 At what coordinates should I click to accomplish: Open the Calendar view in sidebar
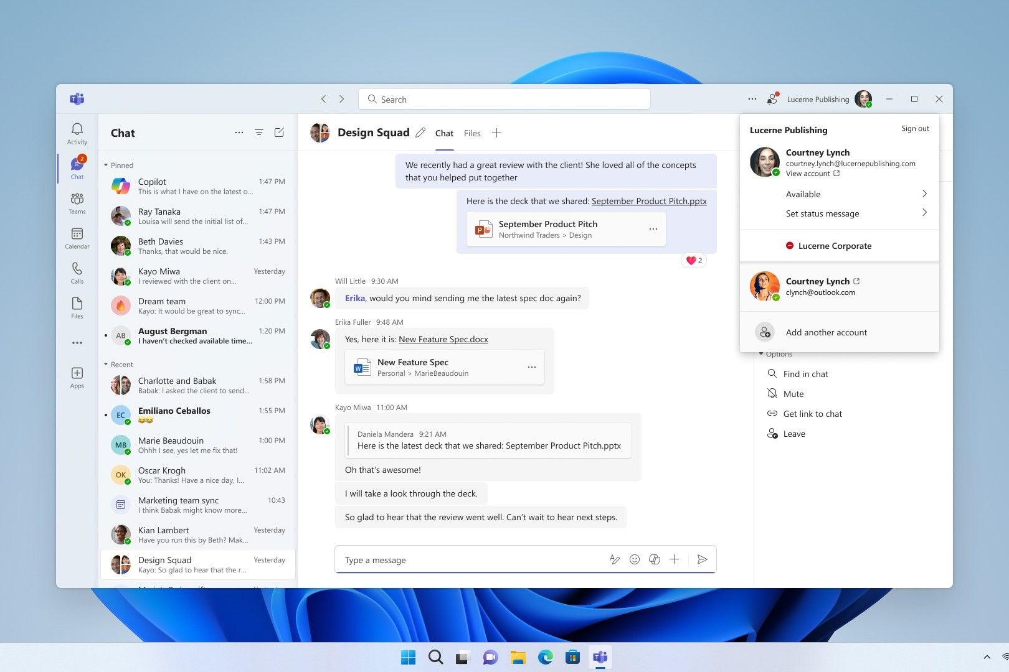77,237
